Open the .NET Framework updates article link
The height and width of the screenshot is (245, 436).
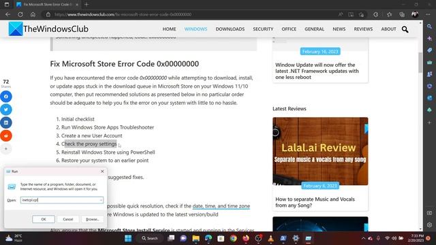point(317,71)
